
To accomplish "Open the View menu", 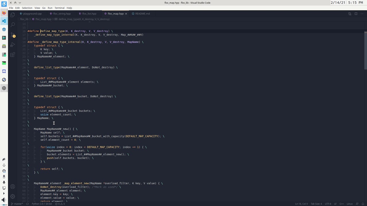I will coord(37,8).
